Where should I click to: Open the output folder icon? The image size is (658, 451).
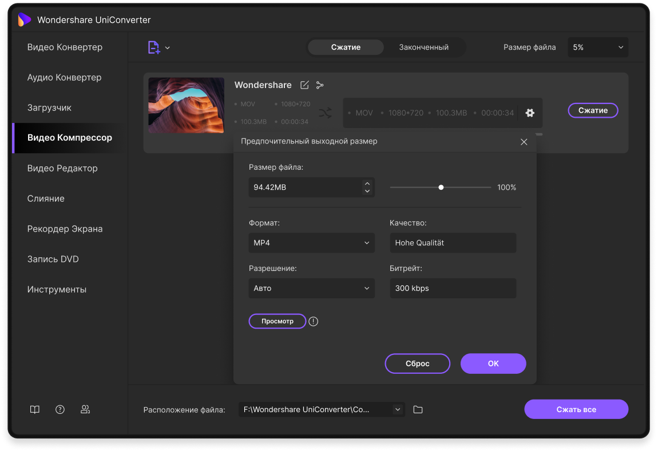(x=418, y=409)
